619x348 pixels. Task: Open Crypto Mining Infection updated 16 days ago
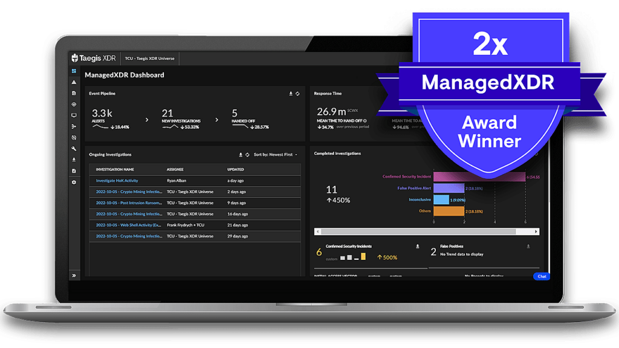(129, 214)
